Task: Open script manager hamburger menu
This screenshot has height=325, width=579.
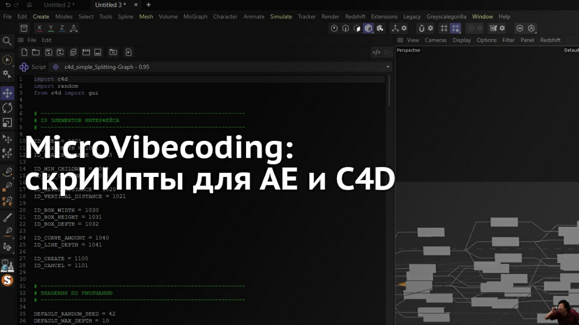Action: point(21,40)
